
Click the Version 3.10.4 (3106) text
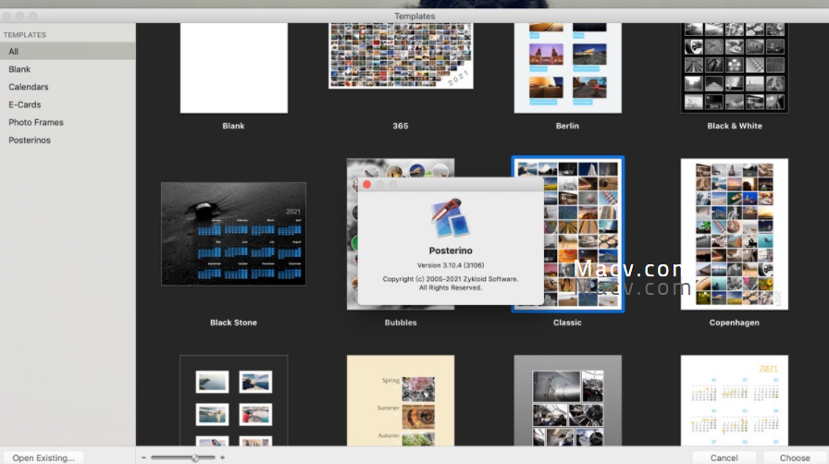point(451,265)
